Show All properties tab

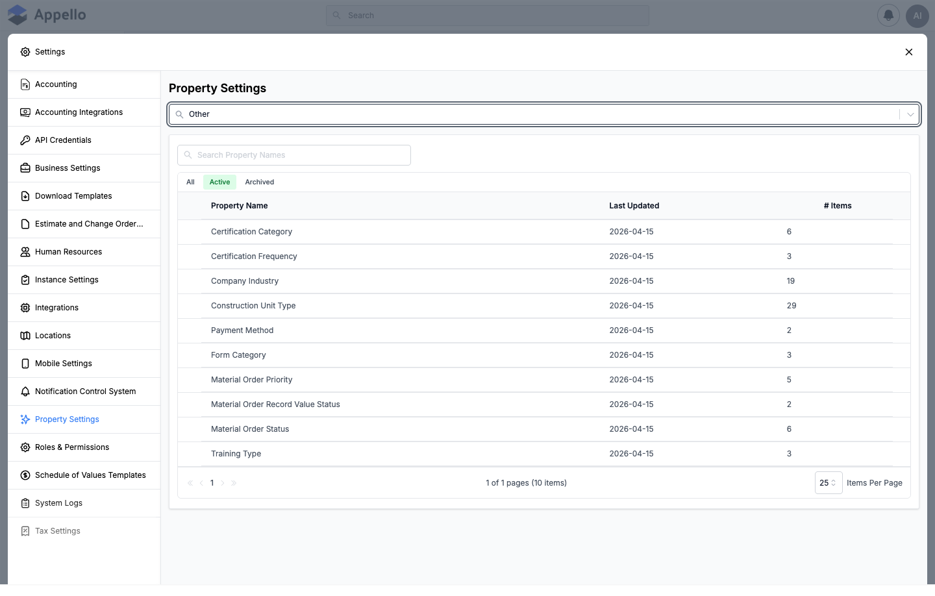pyautogui.click(x=190, y=182)
